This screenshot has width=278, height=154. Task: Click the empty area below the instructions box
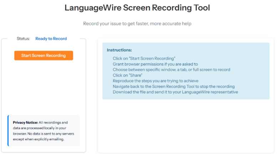pyautogui.click(x=186, y=126)
